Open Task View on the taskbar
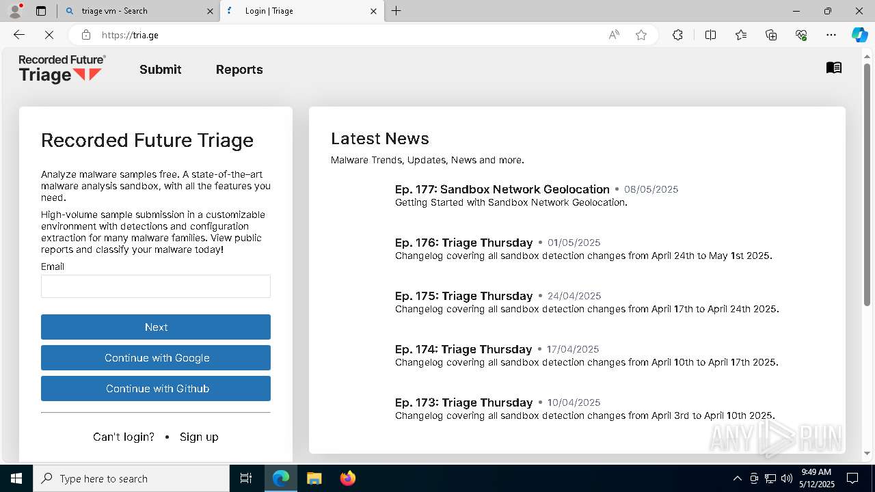 click(x=246, y=478)
